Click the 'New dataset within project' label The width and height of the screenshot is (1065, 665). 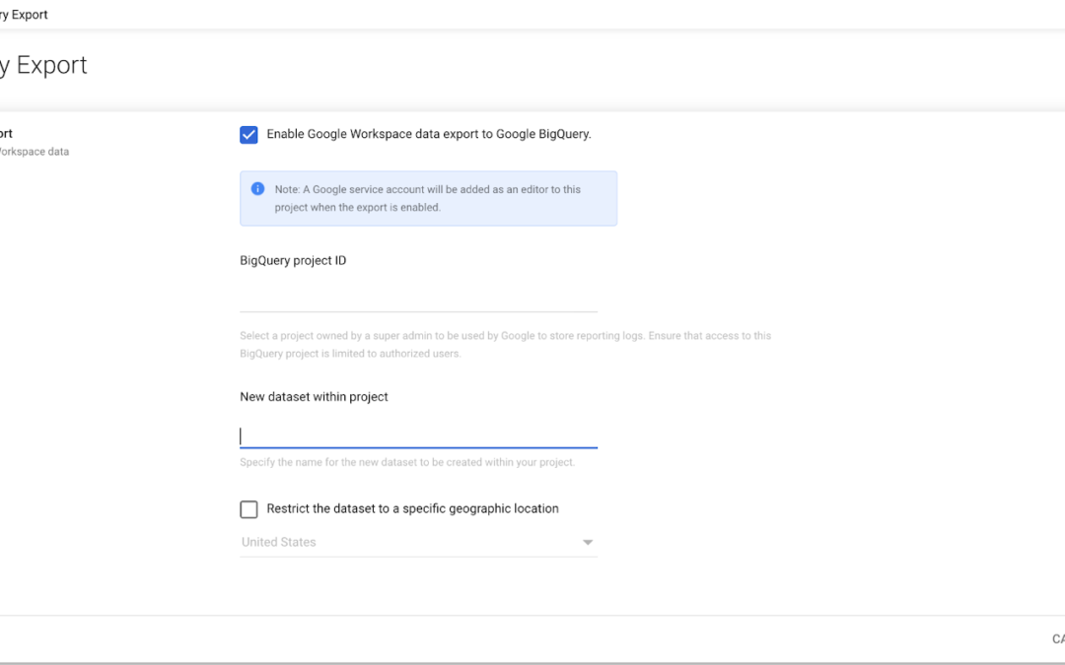[x=314, y=397]
